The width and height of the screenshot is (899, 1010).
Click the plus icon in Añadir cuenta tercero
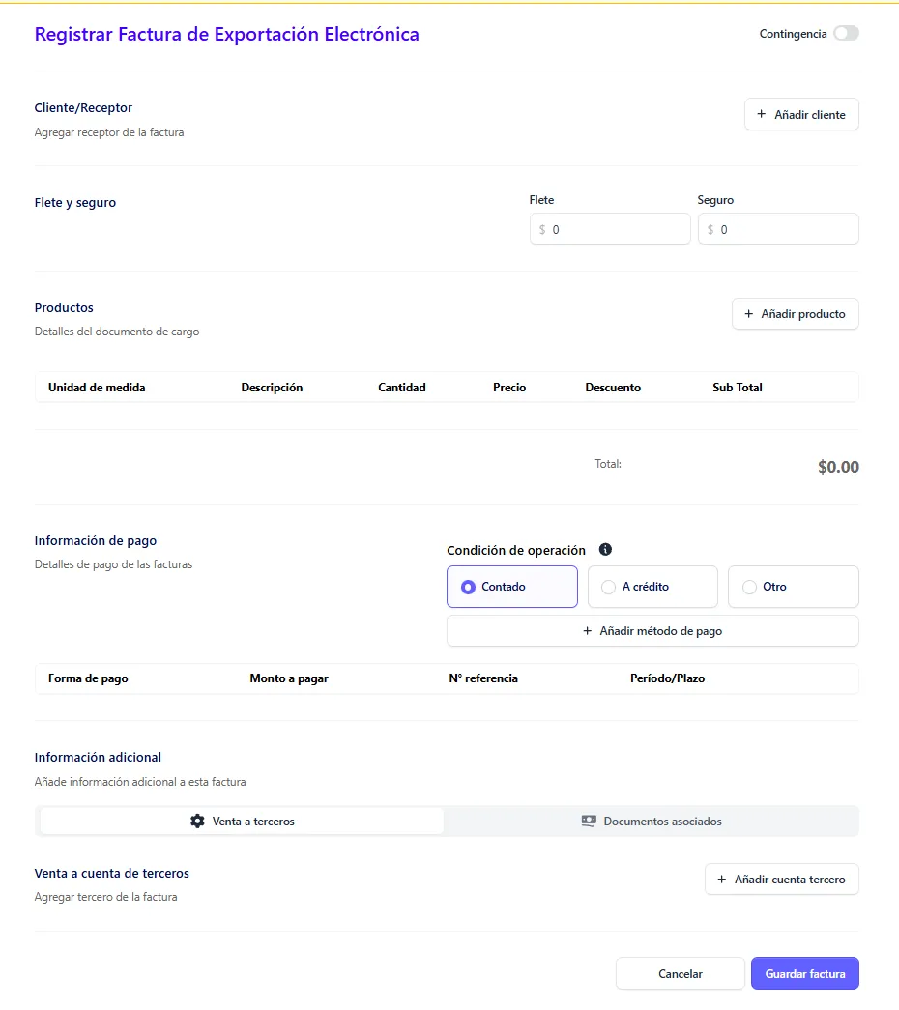(x=721, y=880)
